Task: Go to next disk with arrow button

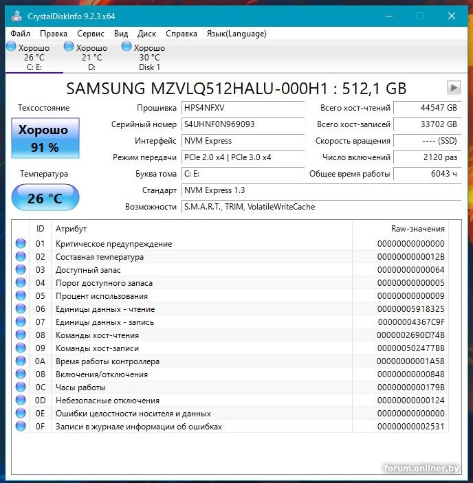Action: 454,88
